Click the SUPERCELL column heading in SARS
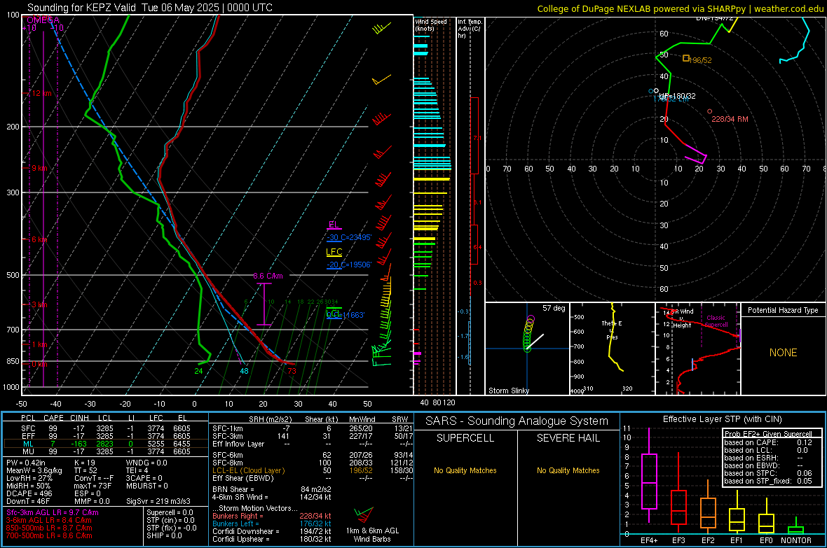This screenshot has width=827, height=548. point(465,438)
